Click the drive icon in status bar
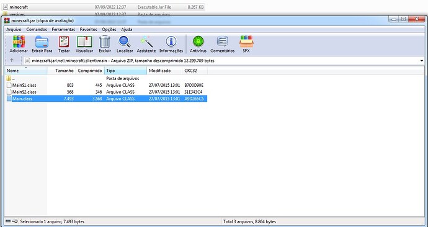Screen dimensions: 428x227 click(11, 221)
